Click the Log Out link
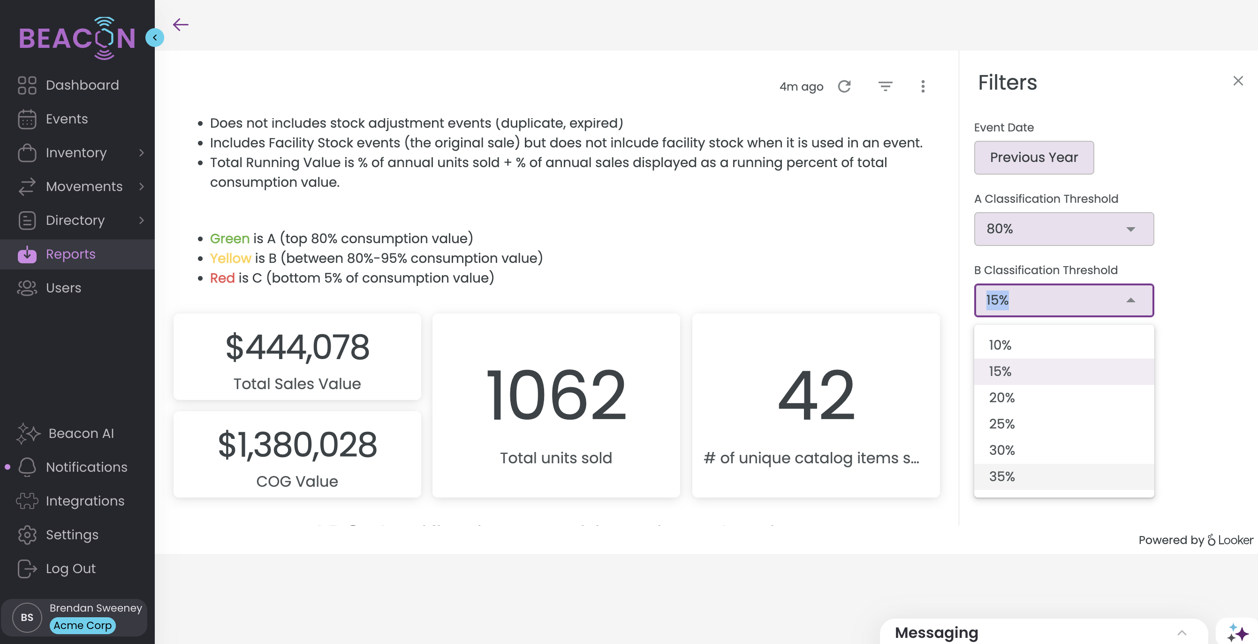Screen dimensions: 1258x644 tap(70, 569)
